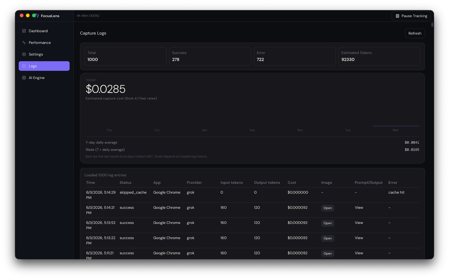The image size is (449, 279).
Task: Click the Status column header
Action: coord(125,183)
